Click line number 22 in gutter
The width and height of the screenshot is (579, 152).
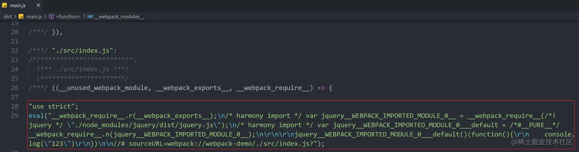coord(15,50)
